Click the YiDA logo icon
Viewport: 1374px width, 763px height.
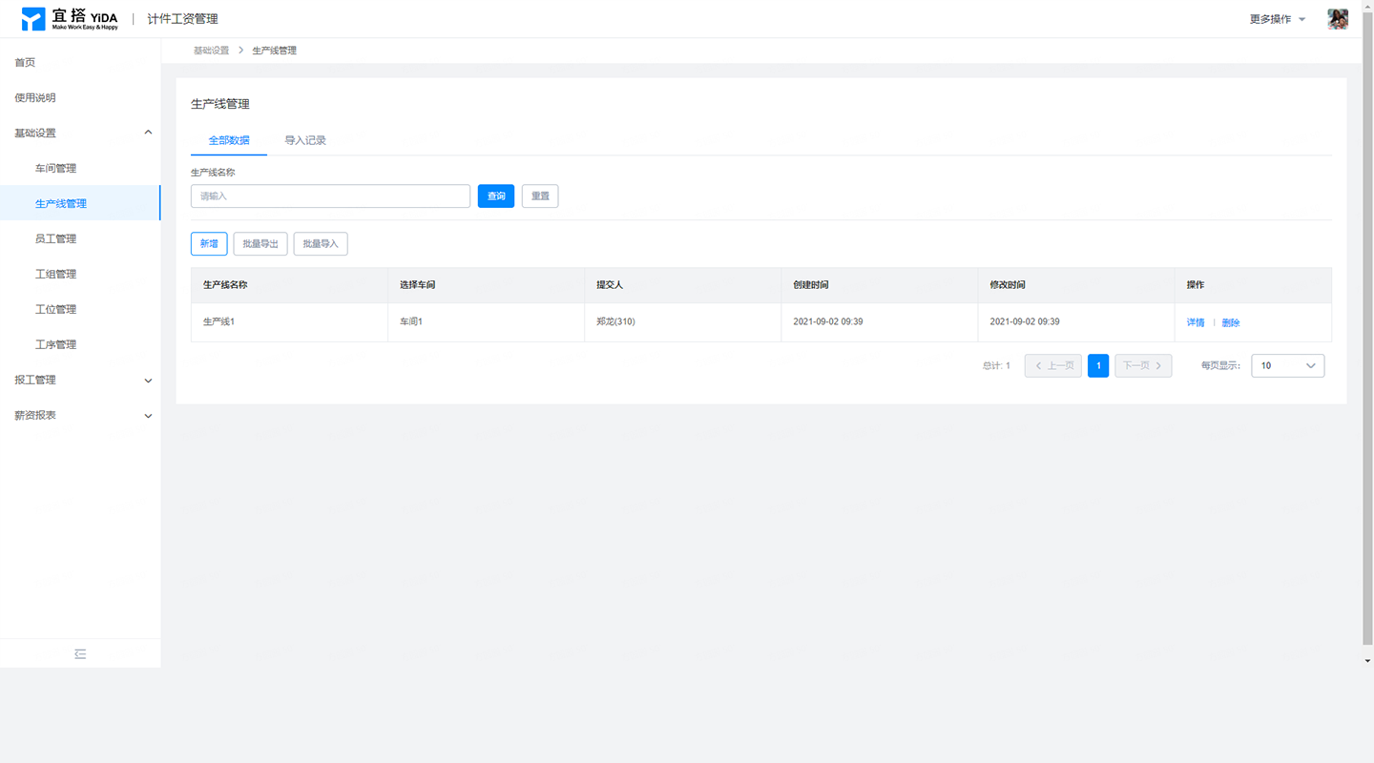coord(33,19)
